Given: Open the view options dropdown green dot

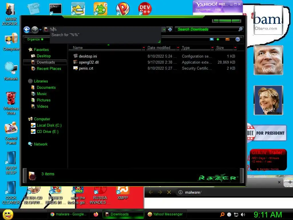Looking at the screenshot, I should pyautogui.click(x=218, y=39).
